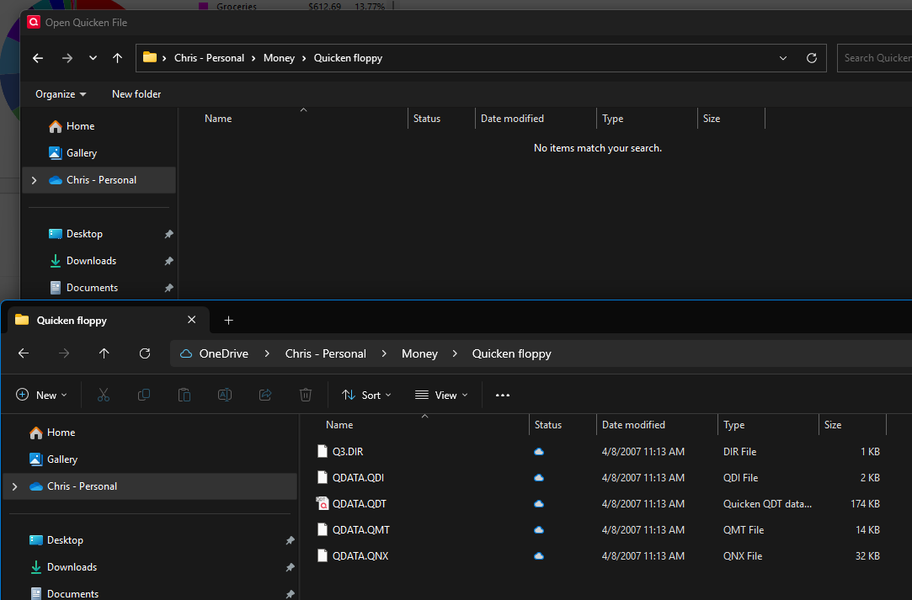This screenshot has width=912, height=600.
Task: Open the Organize menu in dialog
Action: coord(61,94)
